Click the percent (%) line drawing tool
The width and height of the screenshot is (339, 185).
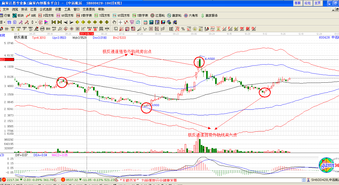pos(183,29)
